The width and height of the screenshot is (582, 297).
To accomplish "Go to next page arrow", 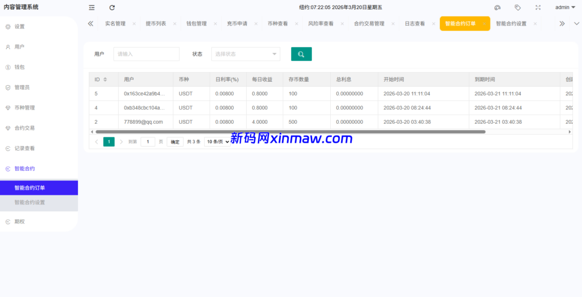I will (x=122, y=142).
